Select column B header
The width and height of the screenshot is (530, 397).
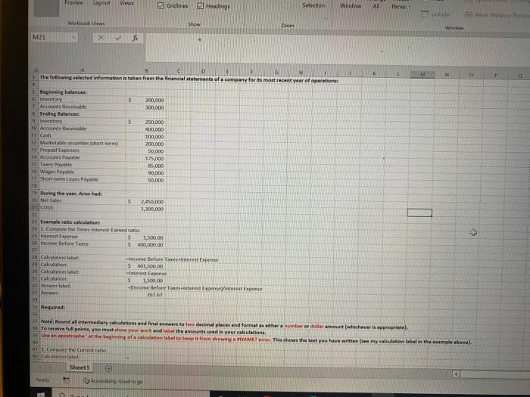coord(146,70)
